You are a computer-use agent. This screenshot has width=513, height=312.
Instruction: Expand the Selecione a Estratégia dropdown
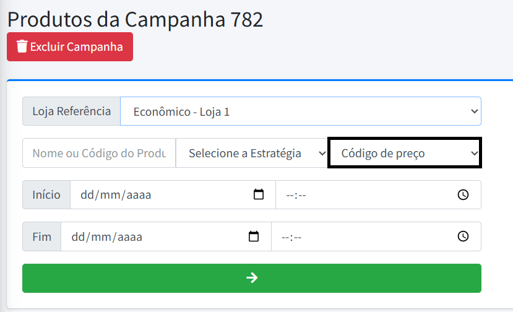251,153
